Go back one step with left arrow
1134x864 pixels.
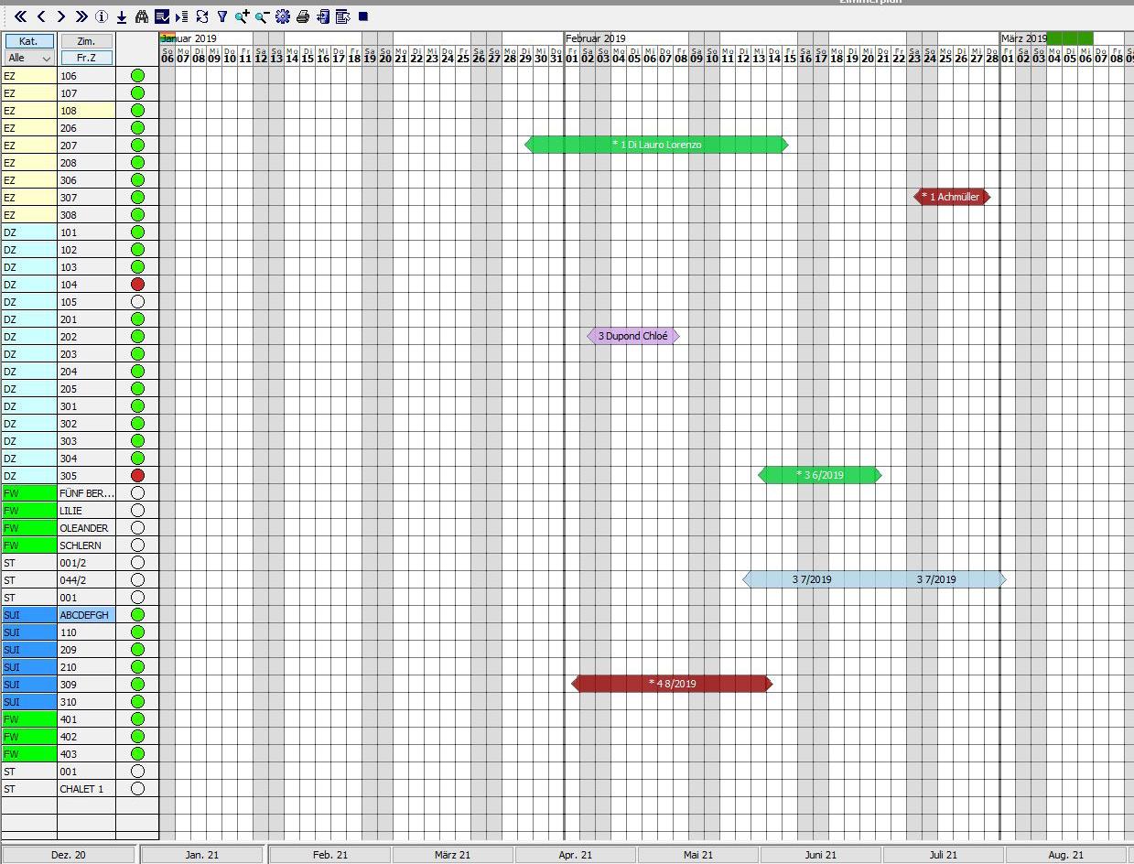pos(41,16)
